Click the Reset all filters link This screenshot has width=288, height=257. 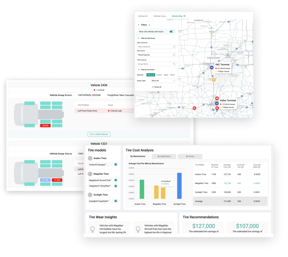click(157, 87)
